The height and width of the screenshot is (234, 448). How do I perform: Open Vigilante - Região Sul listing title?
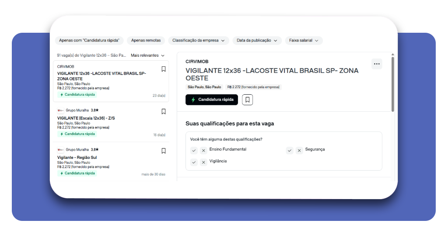point(77,157)
